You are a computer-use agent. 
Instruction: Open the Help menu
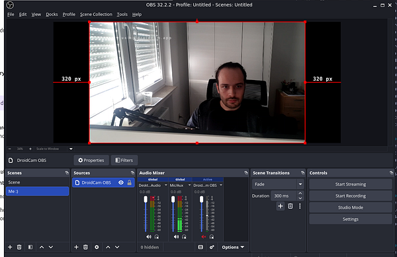pyautogui.click(x=137, y=15)
